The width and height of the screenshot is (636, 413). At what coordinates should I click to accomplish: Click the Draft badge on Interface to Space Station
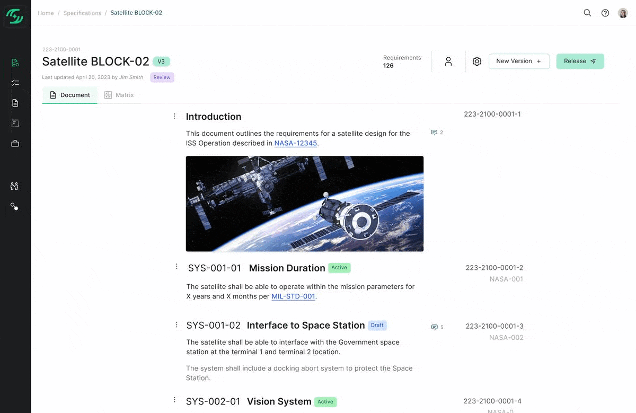point(377,325)
